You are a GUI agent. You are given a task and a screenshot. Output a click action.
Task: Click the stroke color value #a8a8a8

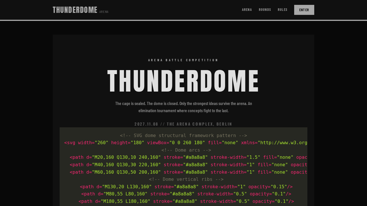pos(196,157)
